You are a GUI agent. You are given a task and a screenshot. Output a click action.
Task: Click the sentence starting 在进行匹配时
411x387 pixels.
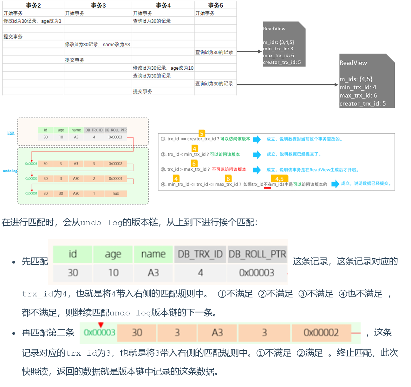click(130, 222)
